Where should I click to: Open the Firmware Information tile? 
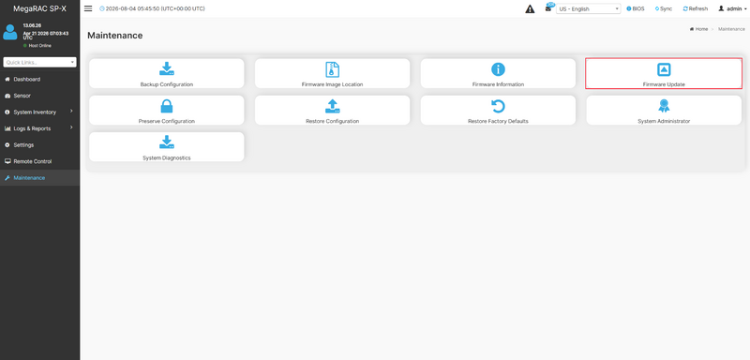(498, 74)
